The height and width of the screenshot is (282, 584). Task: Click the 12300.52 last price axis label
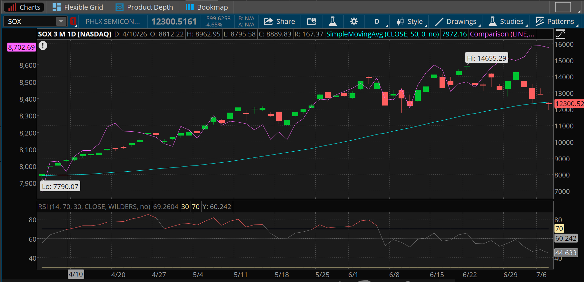click(569, 104)
